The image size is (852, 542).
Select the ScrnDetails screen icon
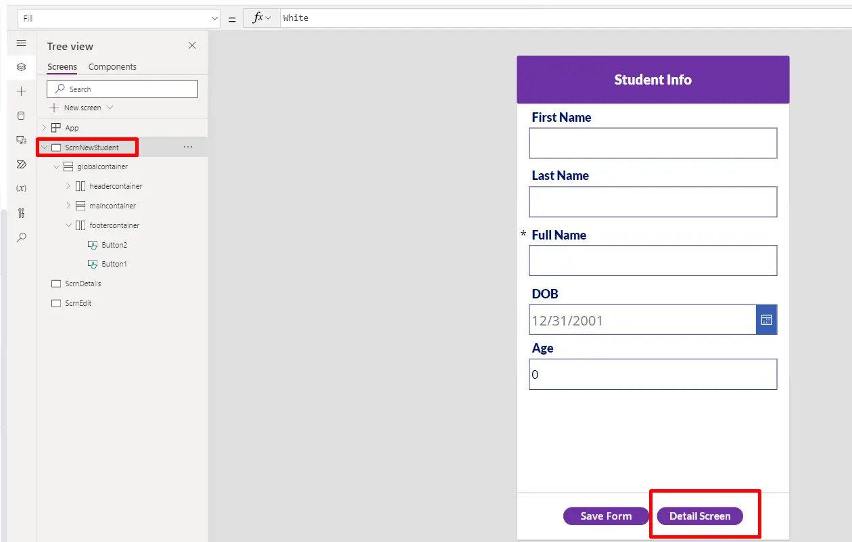tap(56, 284)
